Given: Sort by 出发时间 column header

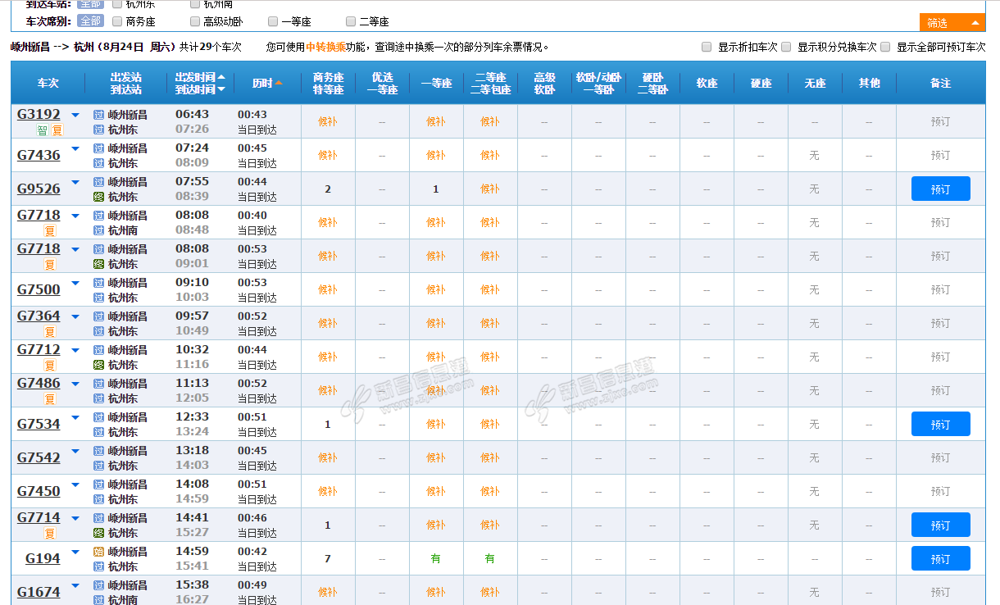Looking at the screenshot, I should tap(196, 76).
